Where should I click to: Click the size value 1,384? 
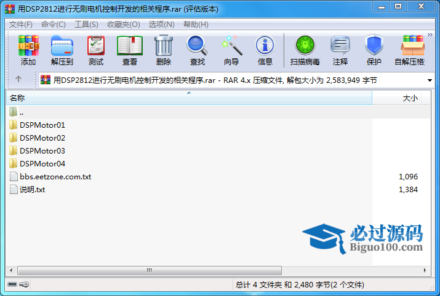tap(408, 190)
